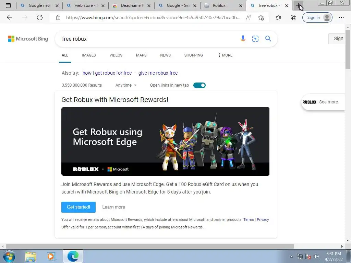Click the Get Robux with Microsoft Rewards heading
Screen dimensions: 351x263
(x=115, y=100)
